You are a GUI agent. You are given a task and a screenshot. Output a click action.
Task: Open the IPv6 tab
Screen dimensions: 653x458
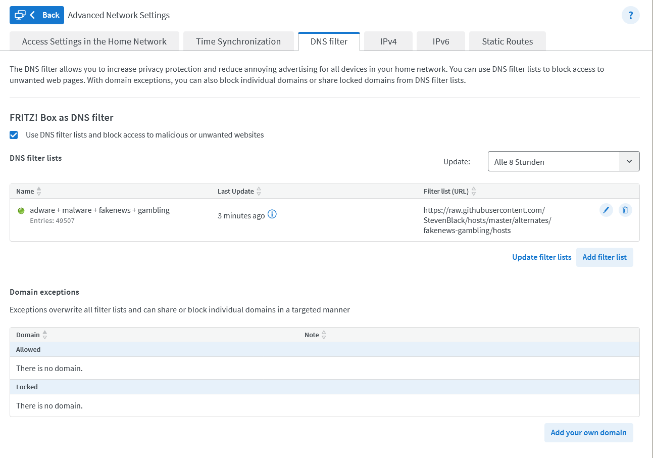click(x=441, y=41)
